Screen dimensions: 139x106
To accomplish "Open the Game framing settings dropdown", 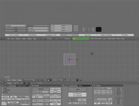I will point(103,88).
